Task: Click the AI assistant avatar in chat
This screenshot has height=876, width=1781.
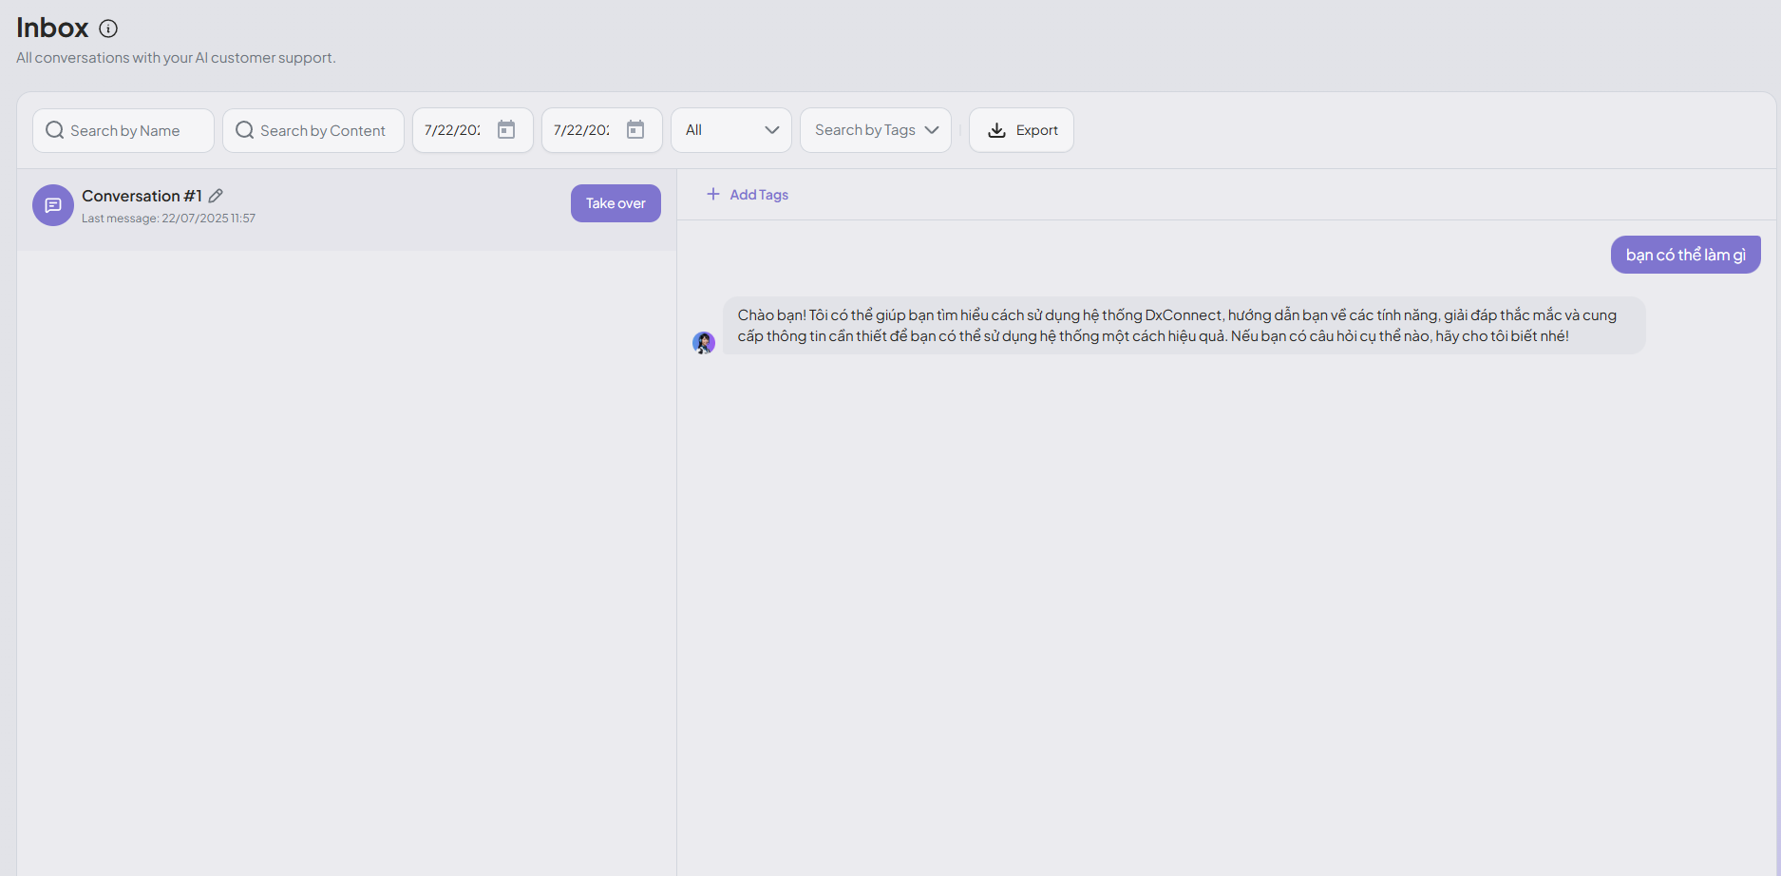Action: (704, 343)
